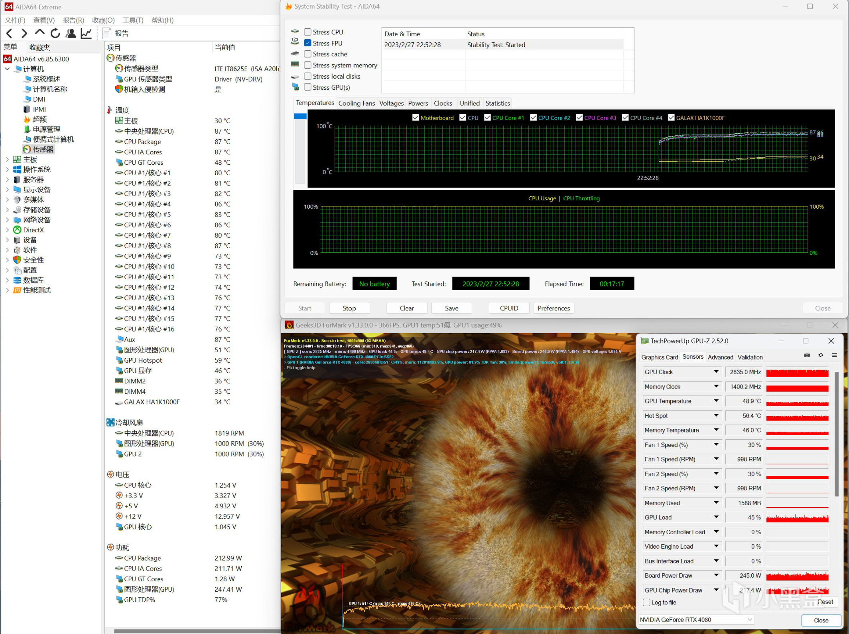
Task: Click the user profile toolbar icon
Action: (71, 34)
